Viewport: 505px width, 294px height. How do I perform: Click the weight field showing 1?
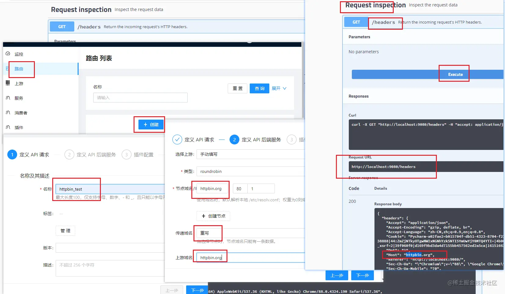click(261, 188)
